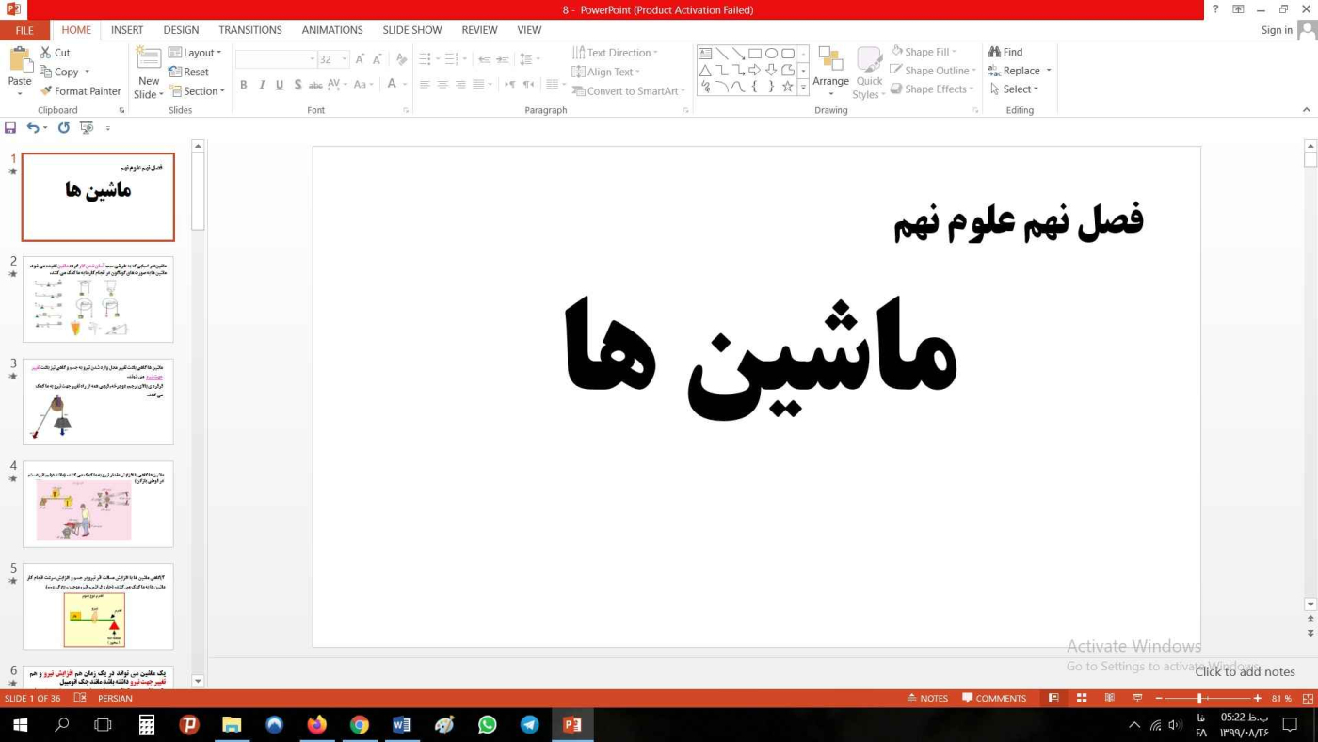This screenshot has width=1318, height=742.
Task: Open the Section dropdown menu
Action: (197, 91)
